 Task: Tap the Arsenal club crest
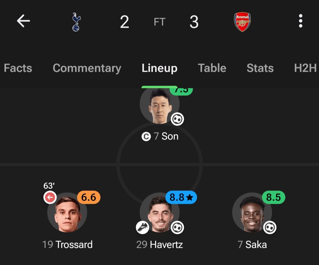pos(242,22)
